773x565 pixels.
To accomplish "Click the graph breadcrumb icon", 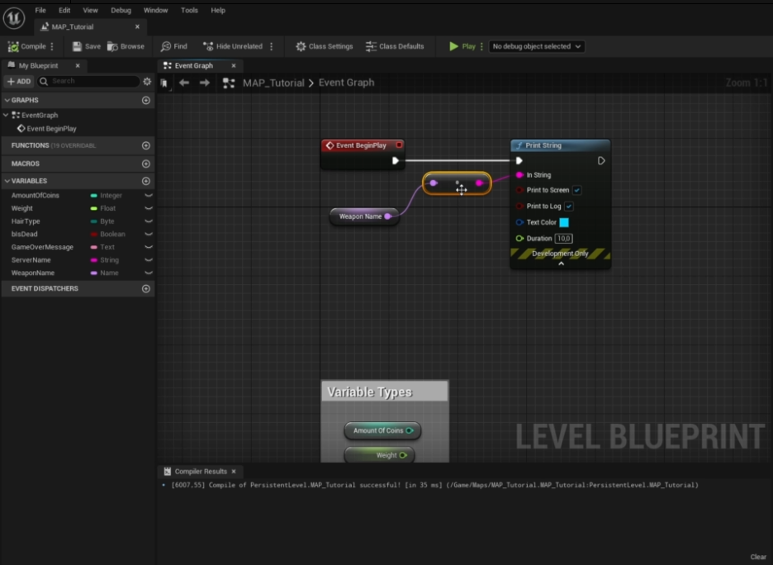I will coord(228,83).
